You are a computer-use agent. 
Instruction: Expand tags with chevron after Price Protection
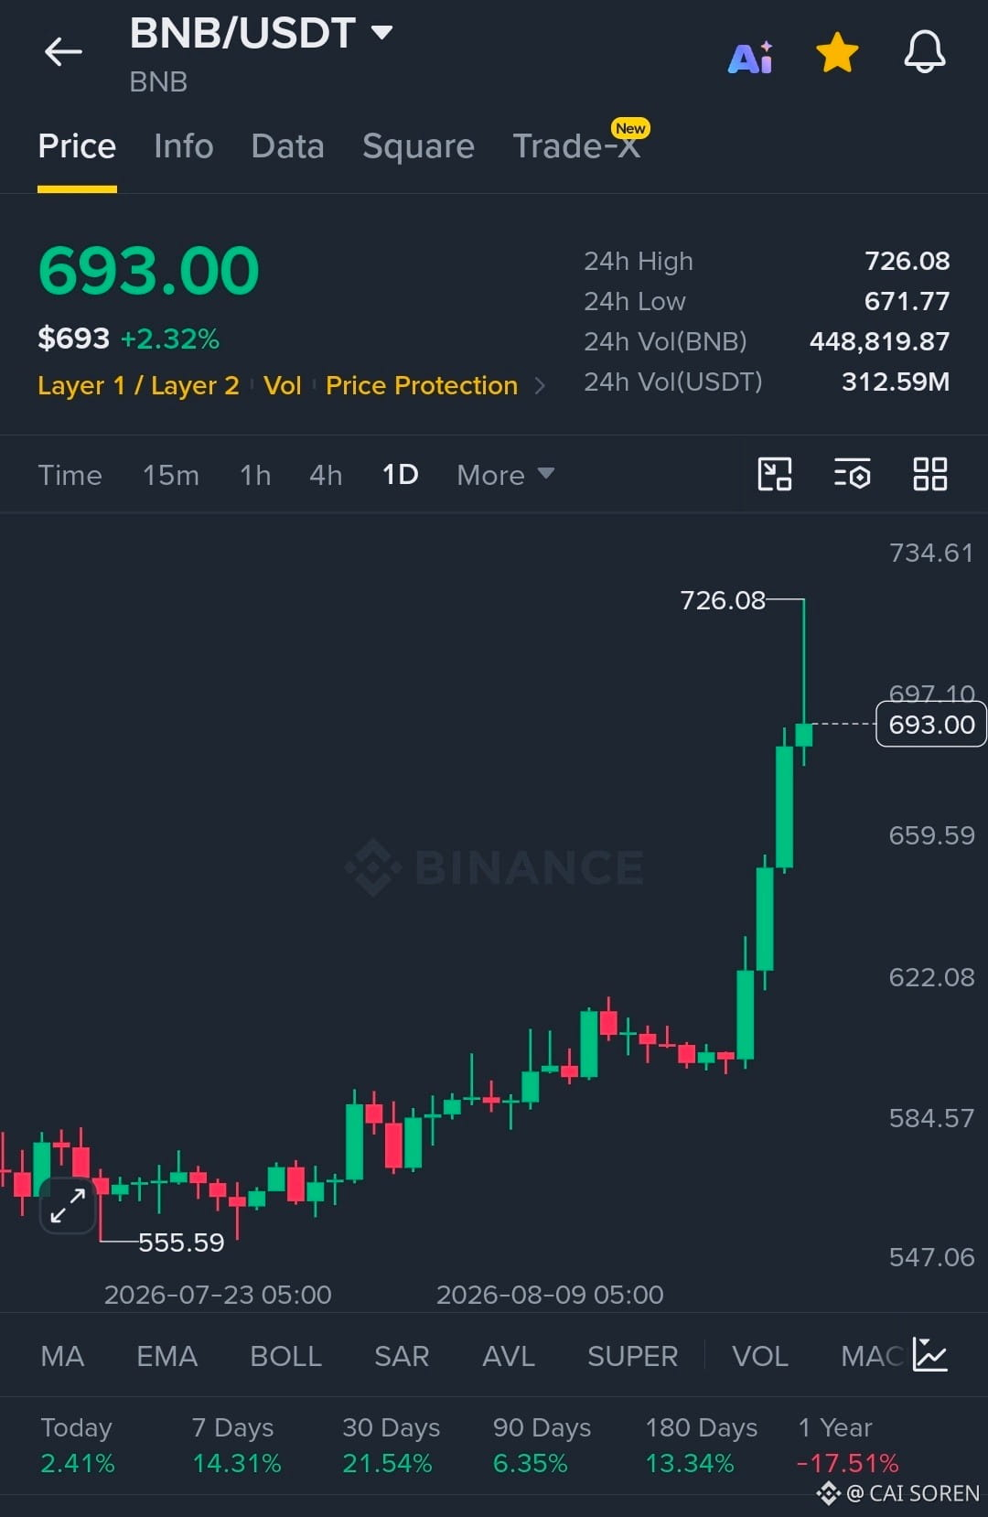(540, 386)
